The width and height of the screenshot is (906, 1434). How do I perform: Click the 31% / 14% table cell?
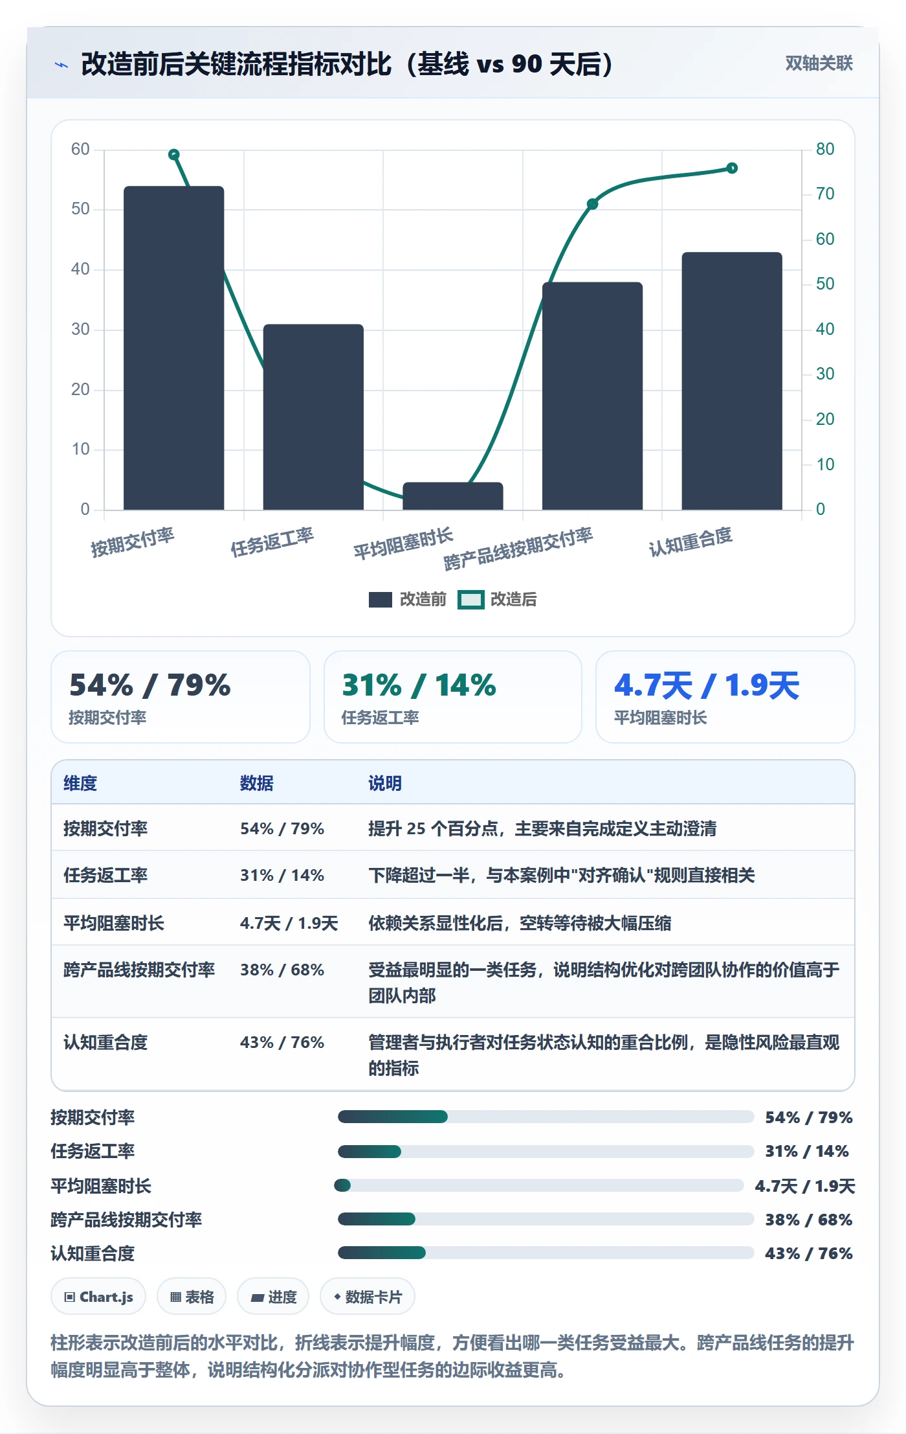tap(282, 875)
